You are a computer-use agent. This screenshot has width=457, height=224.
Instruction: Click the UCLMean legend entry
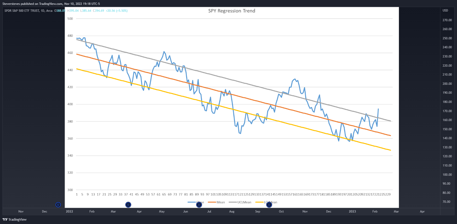click(x=240, y=202)
